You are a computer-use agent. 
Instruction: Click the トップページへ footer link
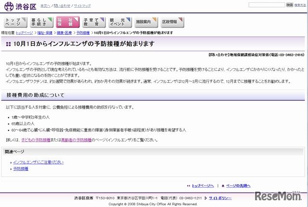[203, 186]
